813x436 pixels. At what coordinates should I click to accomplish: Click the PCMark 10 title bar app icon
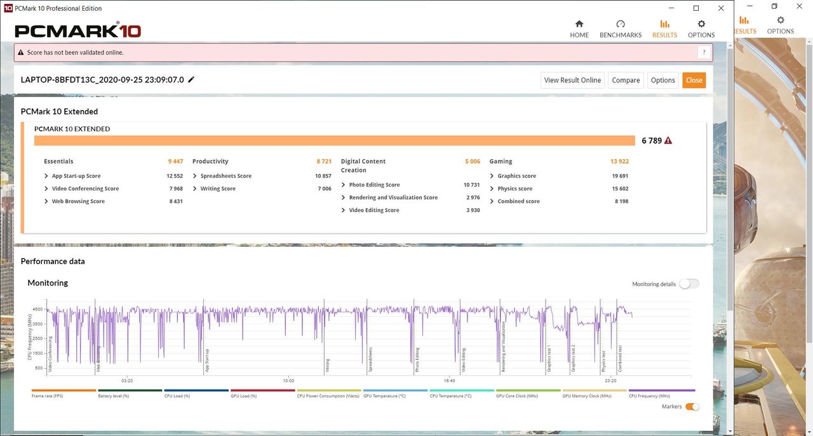tap(8, 8)
